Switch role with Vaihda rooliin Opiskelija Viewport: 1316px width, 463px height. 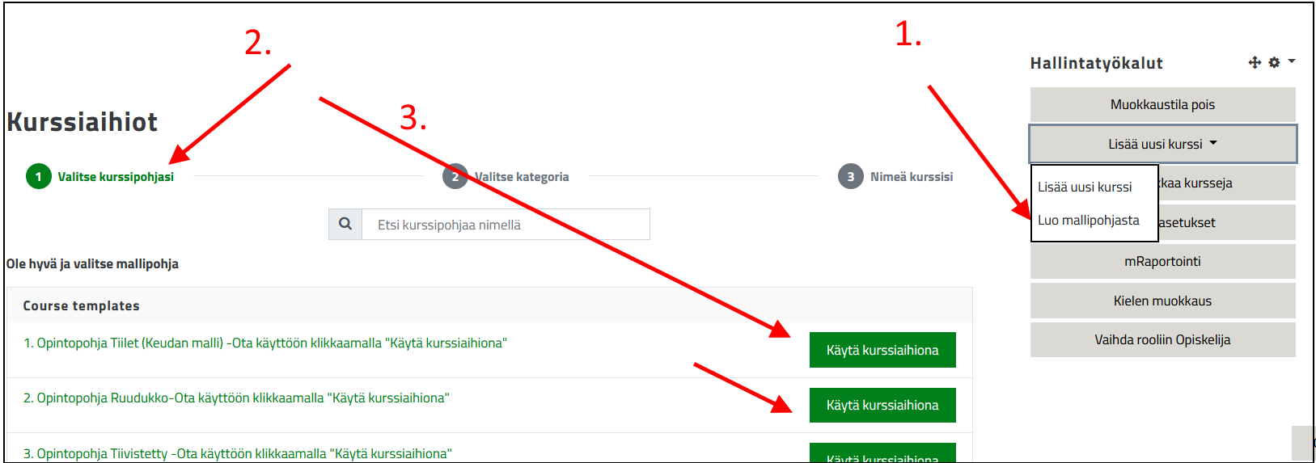tap(1162, 339)
